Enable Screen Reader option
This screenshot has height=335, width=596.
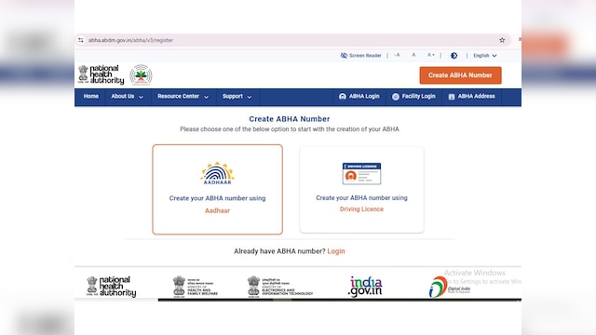360,56
